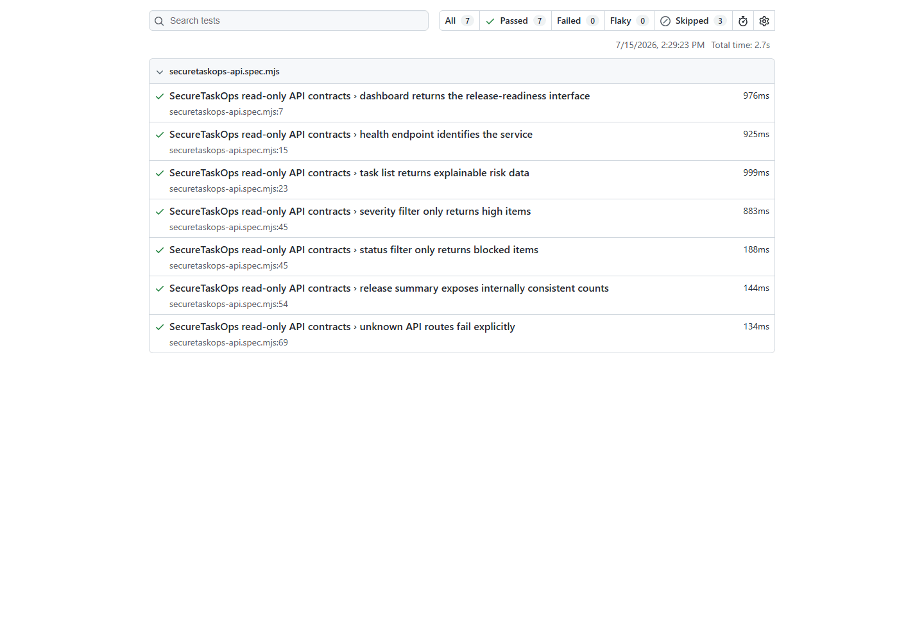This screenshot has width=924, height=641.
Task: Filter by Flaky tests
Action: [629, 21]
